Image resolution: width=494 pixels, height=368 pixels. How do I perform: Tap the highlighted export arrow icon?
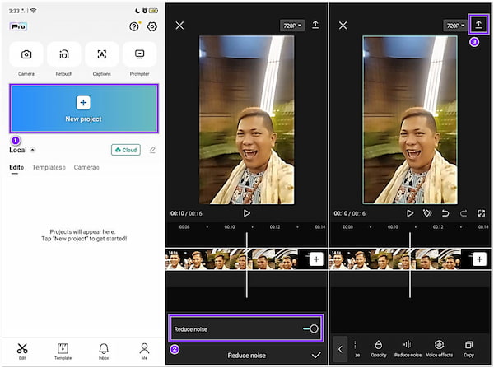pyautogui.click(x=478, y=25)
